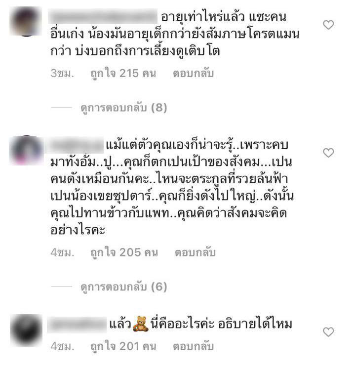
Task: Open blurred username of third comment
Action: click(77, 324)
